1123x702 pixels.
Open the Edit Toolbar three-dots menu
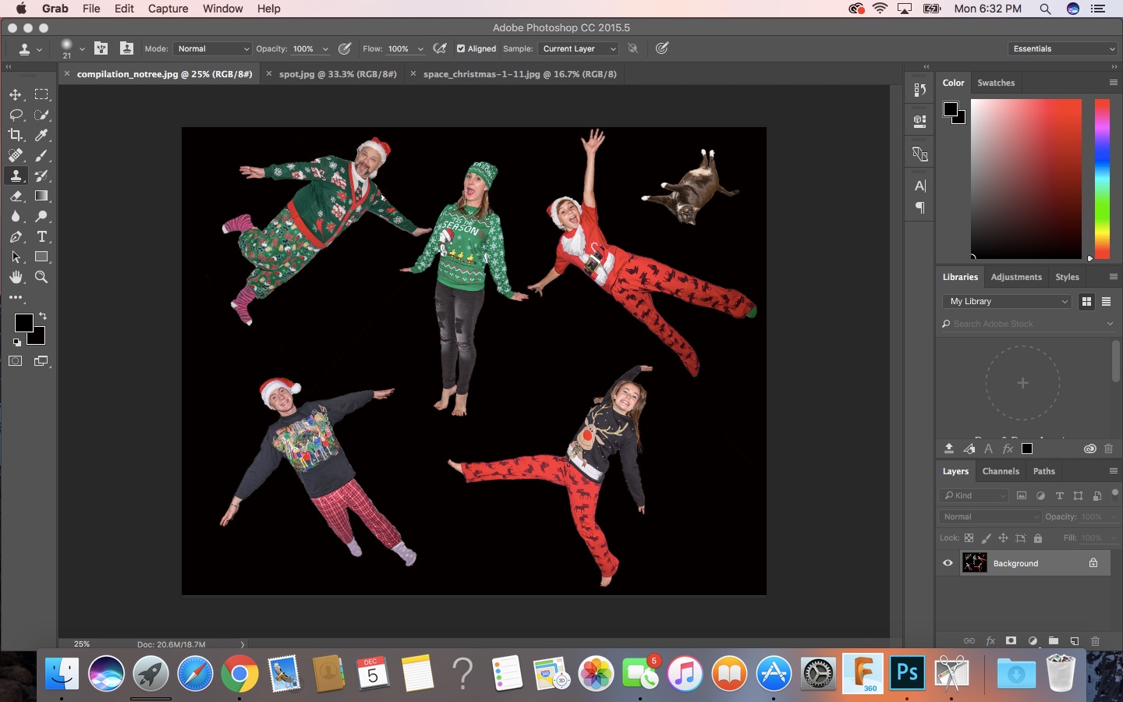click(x=16, y=297)
